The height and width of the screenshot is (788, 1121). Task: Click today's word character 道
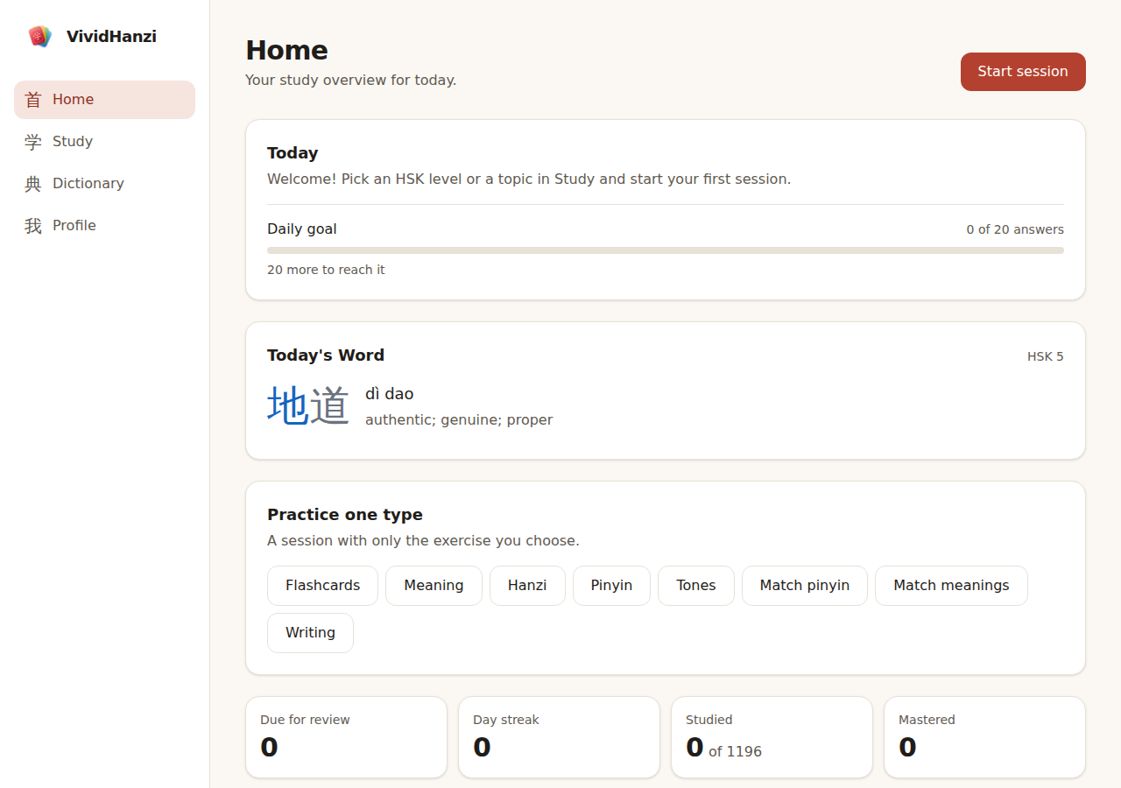(x=329, y=406)
